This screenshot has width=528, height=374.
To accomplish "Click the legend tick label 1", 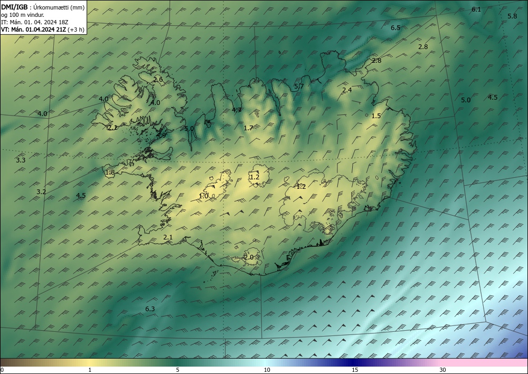I will click(x=90, y=370).
